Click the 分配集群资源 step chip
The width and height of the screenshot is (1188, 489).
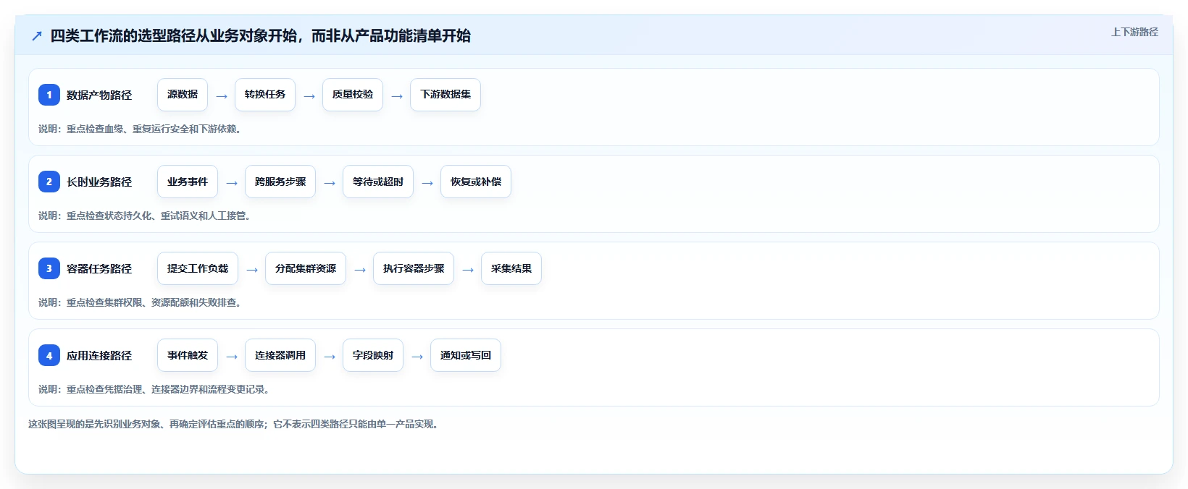(306, 268)
